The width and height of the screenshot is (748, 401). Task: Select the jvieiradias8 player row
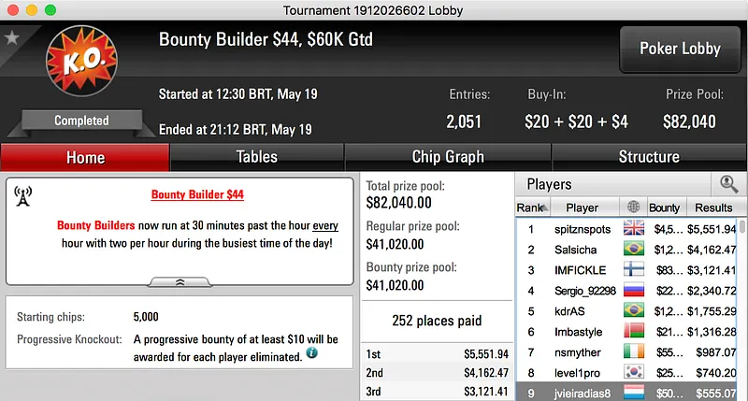click(583, 394)
